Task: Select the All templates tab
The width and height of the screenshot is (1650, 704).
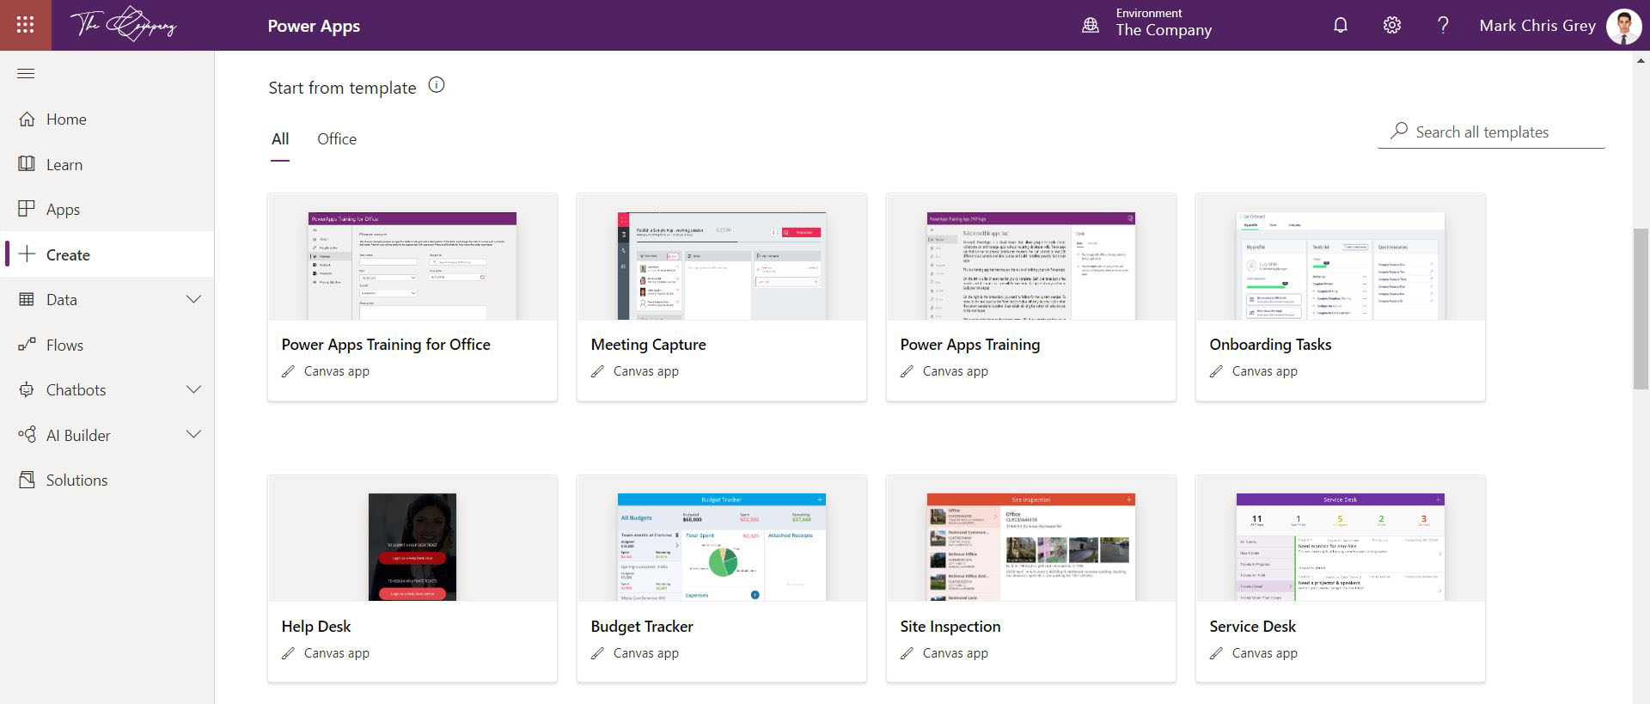Action: tap(280, 139)
